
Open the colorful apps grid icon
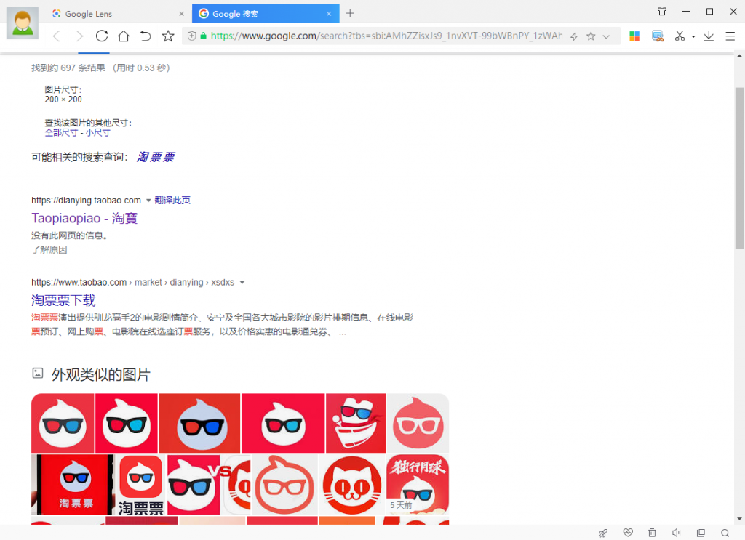(x=634, y=36)
